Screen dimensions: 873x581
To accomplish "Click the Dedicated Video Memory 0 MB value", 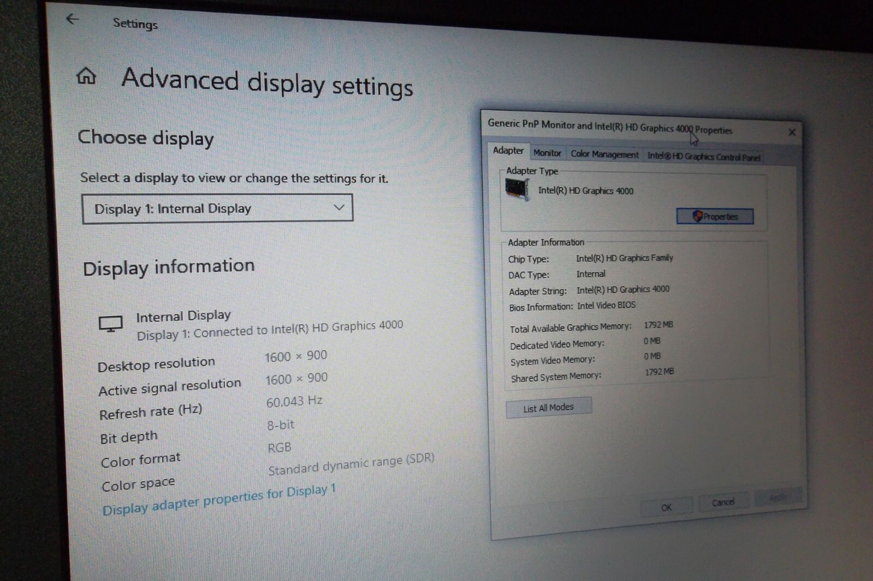I will click(652, 341).
